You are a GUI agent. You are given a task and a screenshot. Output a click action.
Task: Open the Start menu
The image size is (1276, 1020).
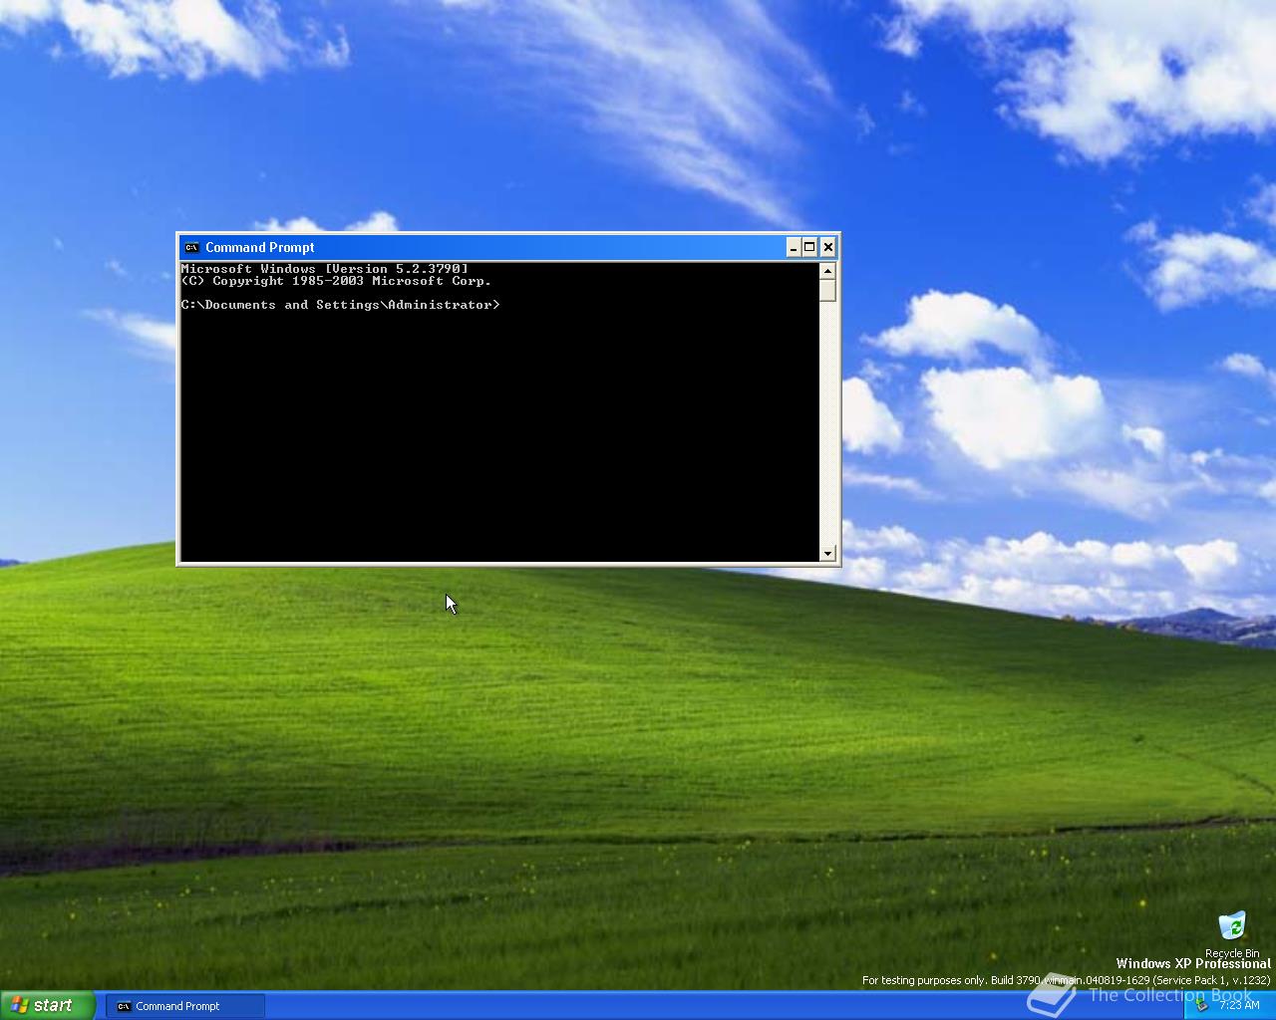tap(47, 1005)
